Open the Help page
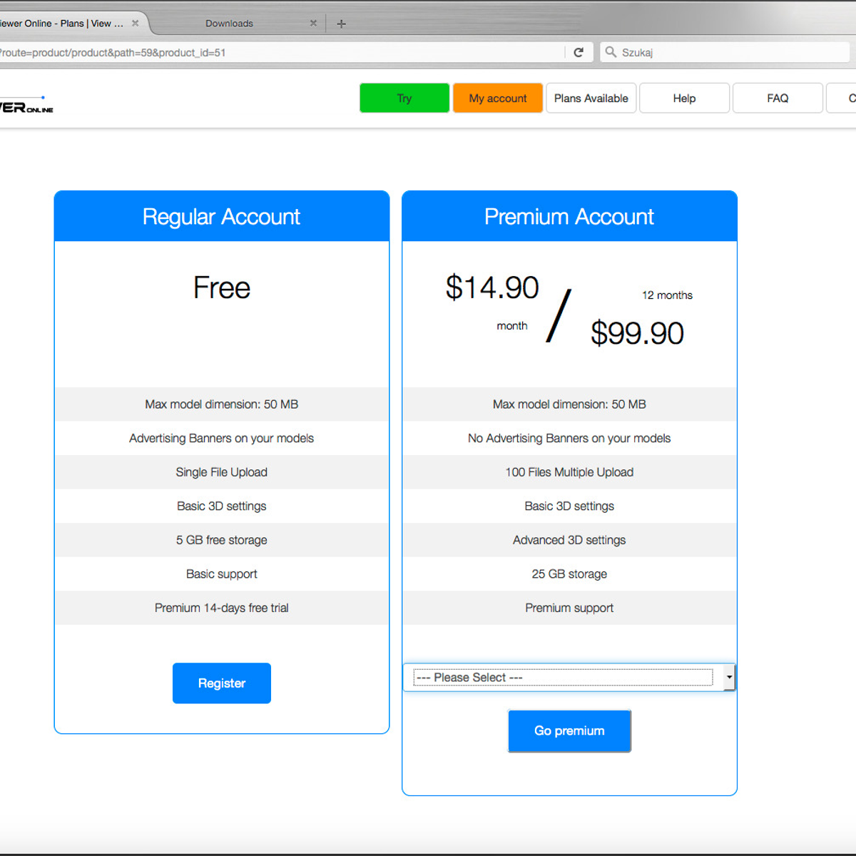The width and height of the screenshot is (856, 856). tap(684, 98)
